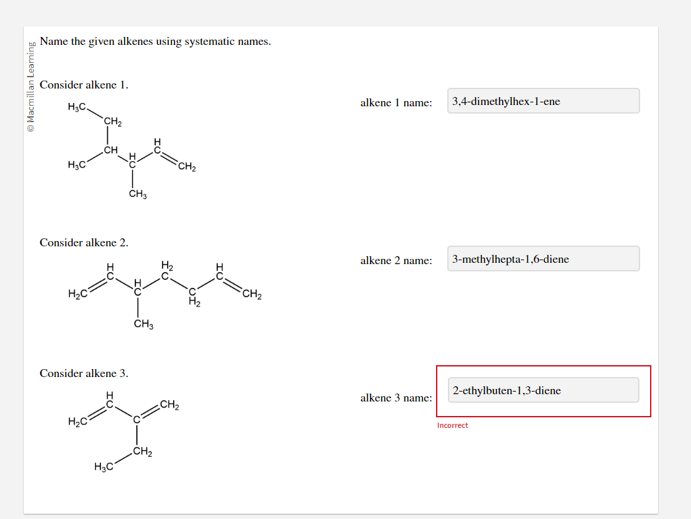691x519 pixels.
Task: Click the 'alkene 2 name:' label
Action: pyautogui.click(x=396, y=260)
